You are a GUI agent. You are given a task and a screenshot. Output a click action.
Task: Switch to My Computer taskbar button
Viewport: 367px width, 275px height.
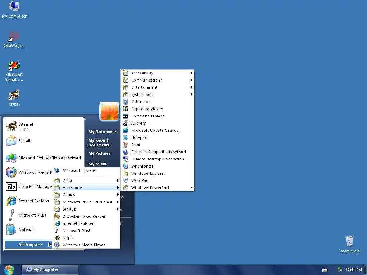pyautogui.click(x=49, y=270)
